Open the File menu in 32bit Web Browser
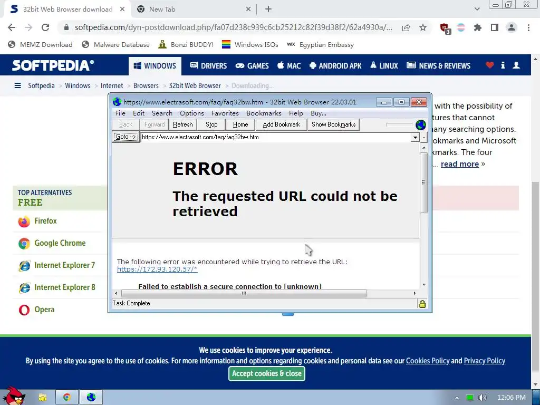The image size is (540, 405). (x=120, y=113)
